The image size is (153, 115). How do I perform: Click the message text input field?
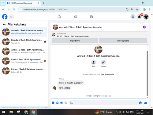pyautogui.click(x=104, y=103)
